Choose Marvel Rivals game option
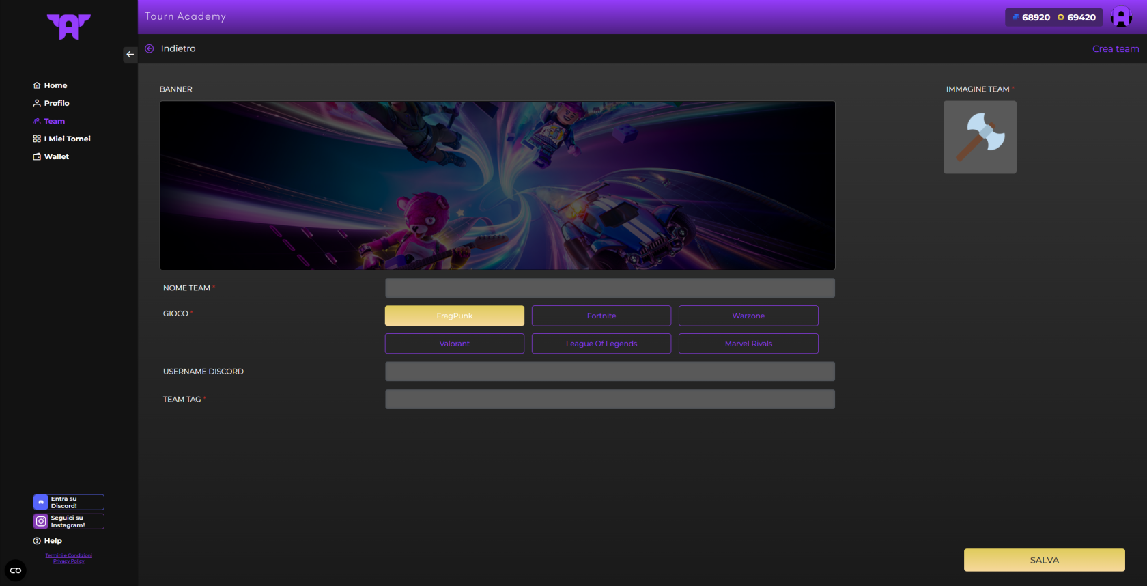 click(x=748, y=344)
